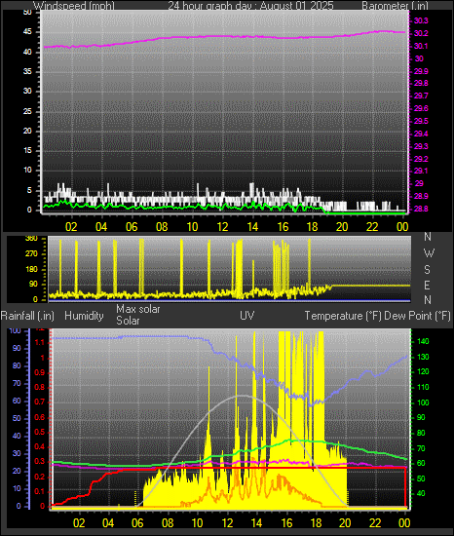454x536 pixels.
Task: Click the 'Windspeed (mph)' axis title
Action: click(x=74, y=5)
